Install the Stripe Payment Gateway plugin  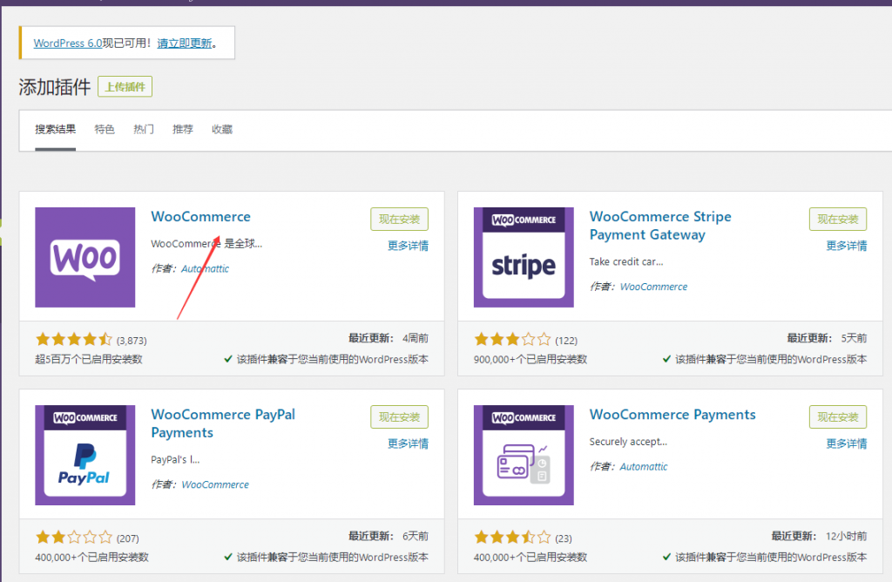pyautogui.click(x=838, y=219)
